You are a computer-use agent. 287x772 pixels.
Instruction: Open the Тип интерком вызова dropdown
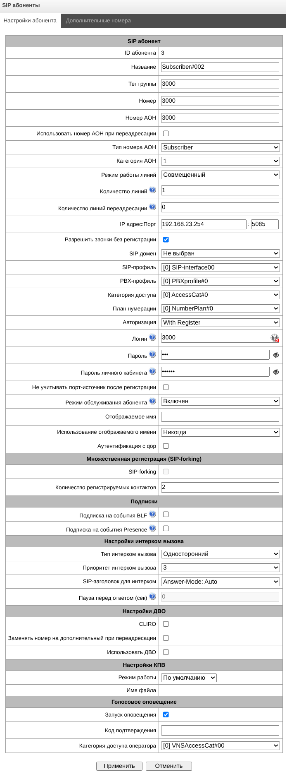tap(220, 554)
